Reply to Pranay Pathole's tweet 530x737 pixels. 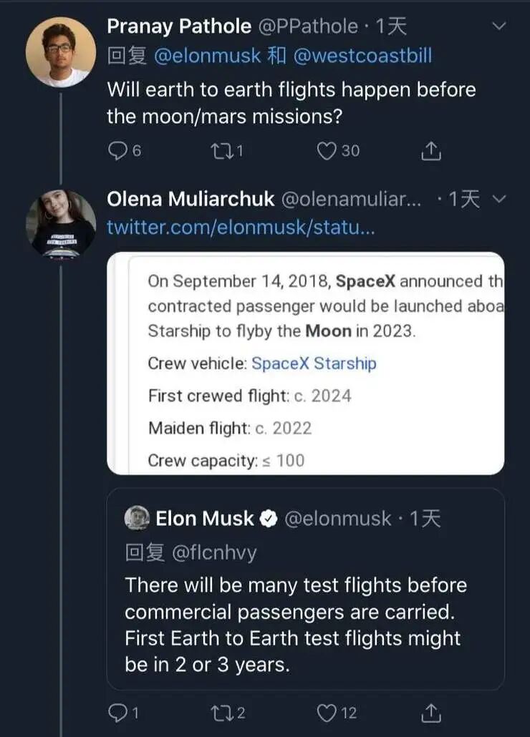[x=117, y=151]
